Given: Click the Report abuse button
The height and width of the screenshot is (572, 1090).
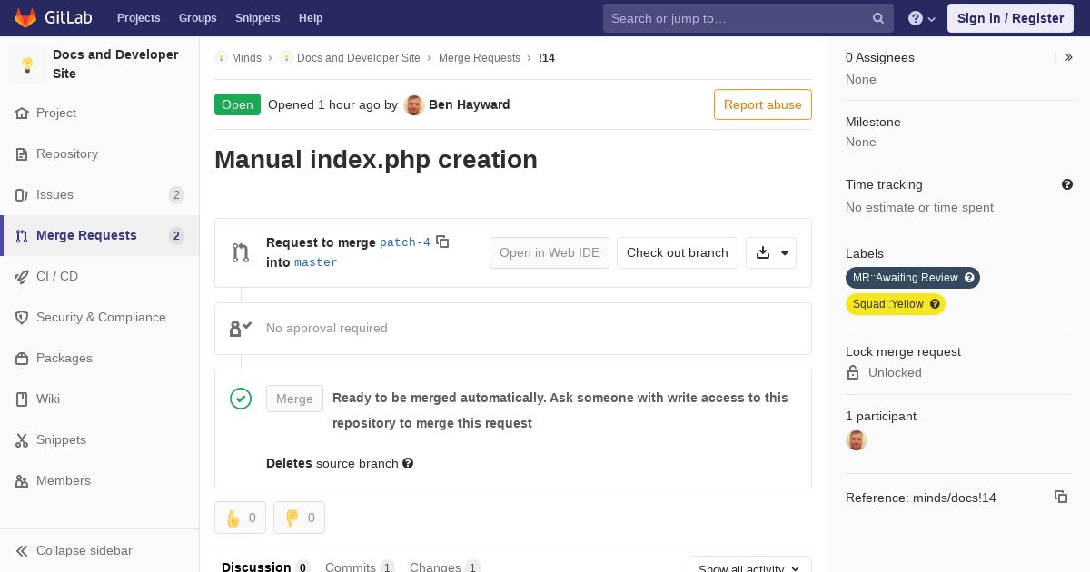Looking at the screenshot, I should (x=762, y=104).
